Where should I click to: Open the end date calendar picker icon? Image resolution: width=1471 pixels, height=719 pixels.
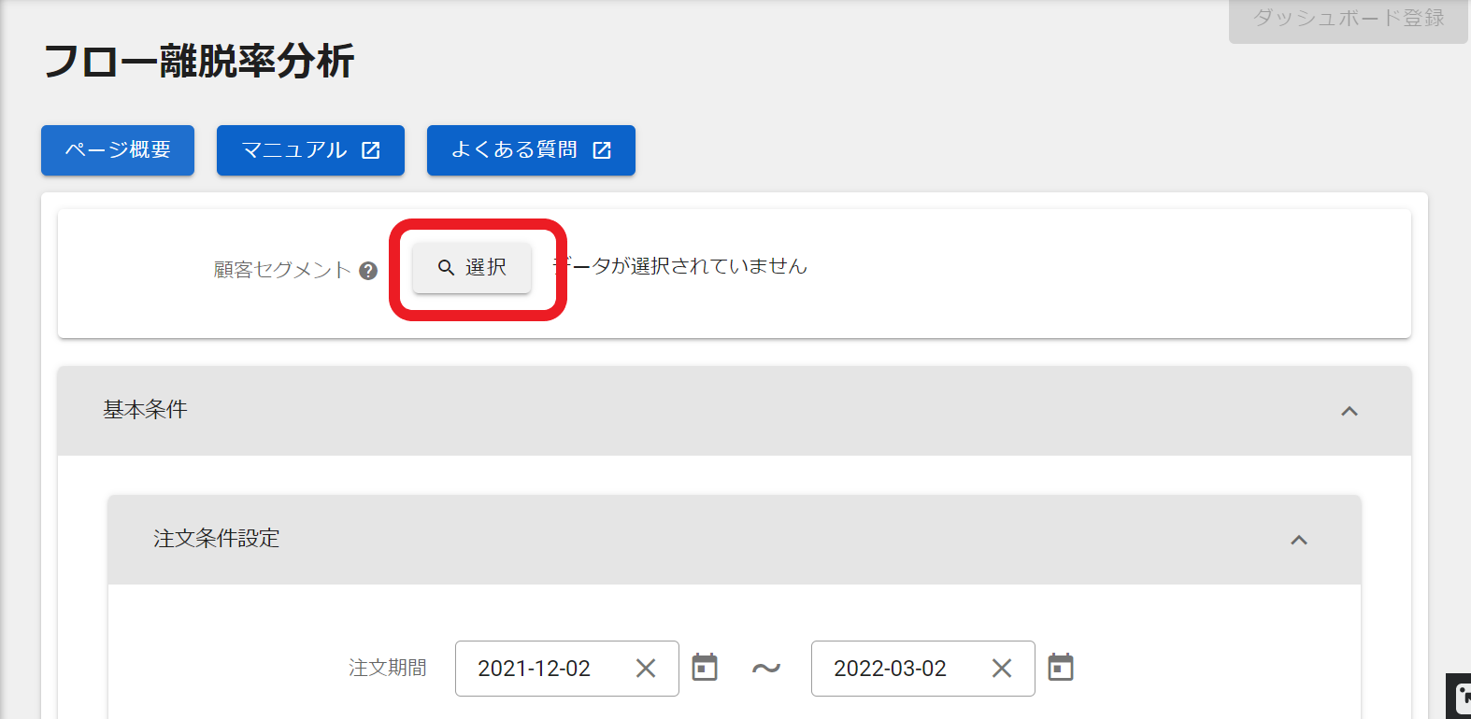[1061, 668]
